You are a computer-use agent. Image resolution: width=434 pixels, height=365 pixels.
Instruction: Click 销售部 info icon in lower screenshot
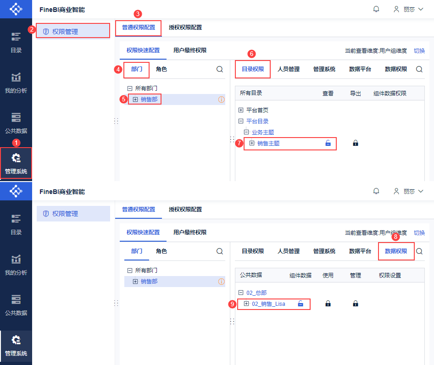pyautogui.click(x=222, y=282)
